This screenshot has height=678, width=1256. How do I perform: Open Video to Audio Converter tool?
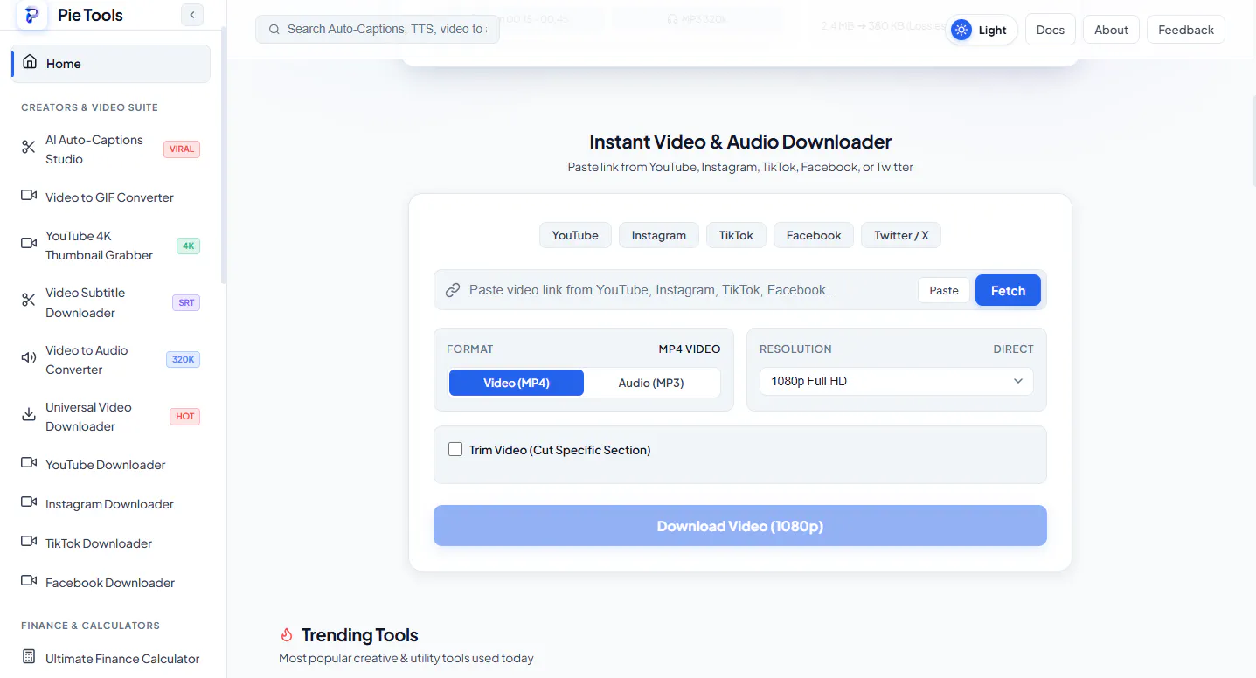pyautogui.click(x=111, y=360)
